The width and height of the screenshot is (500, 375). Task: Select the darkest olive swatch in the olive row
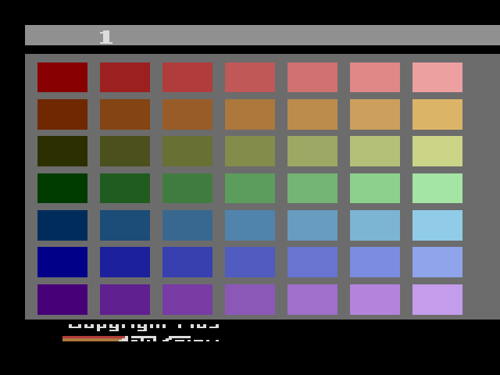point(62,151)
